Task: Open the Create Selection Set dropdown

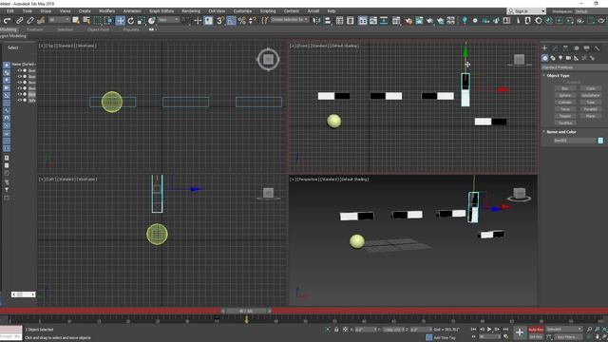Action: tap(289, 20)
